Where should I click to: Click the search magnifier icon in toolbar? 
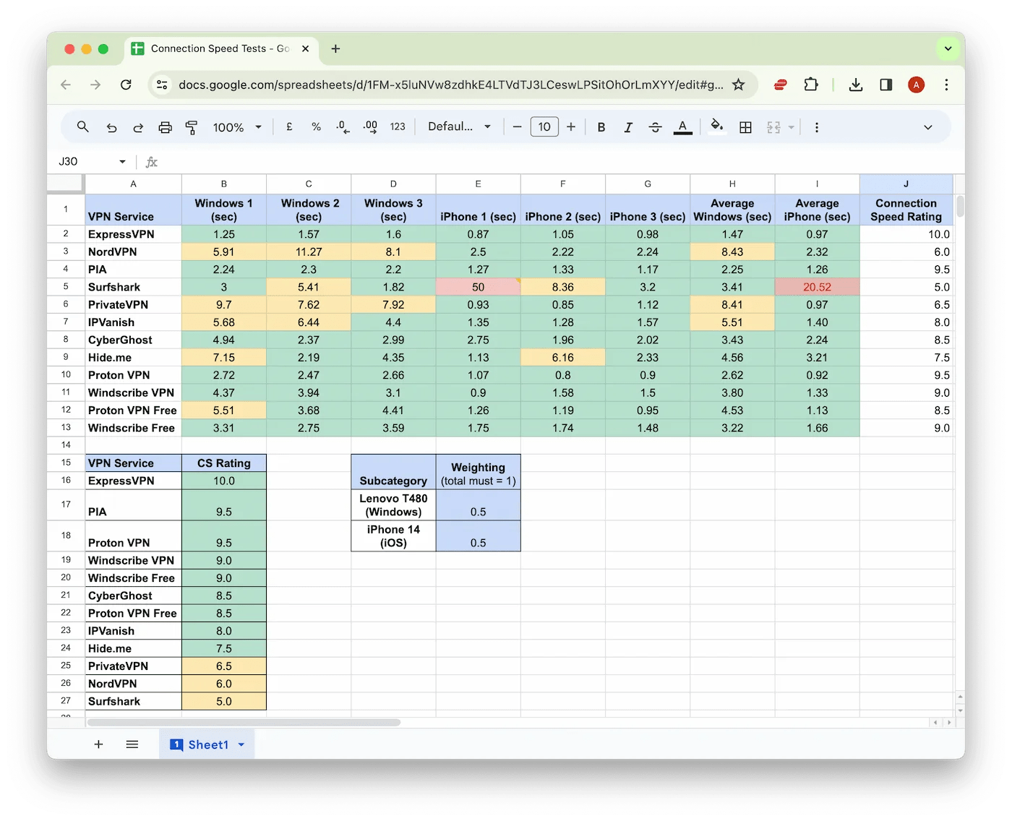point(83,127)
